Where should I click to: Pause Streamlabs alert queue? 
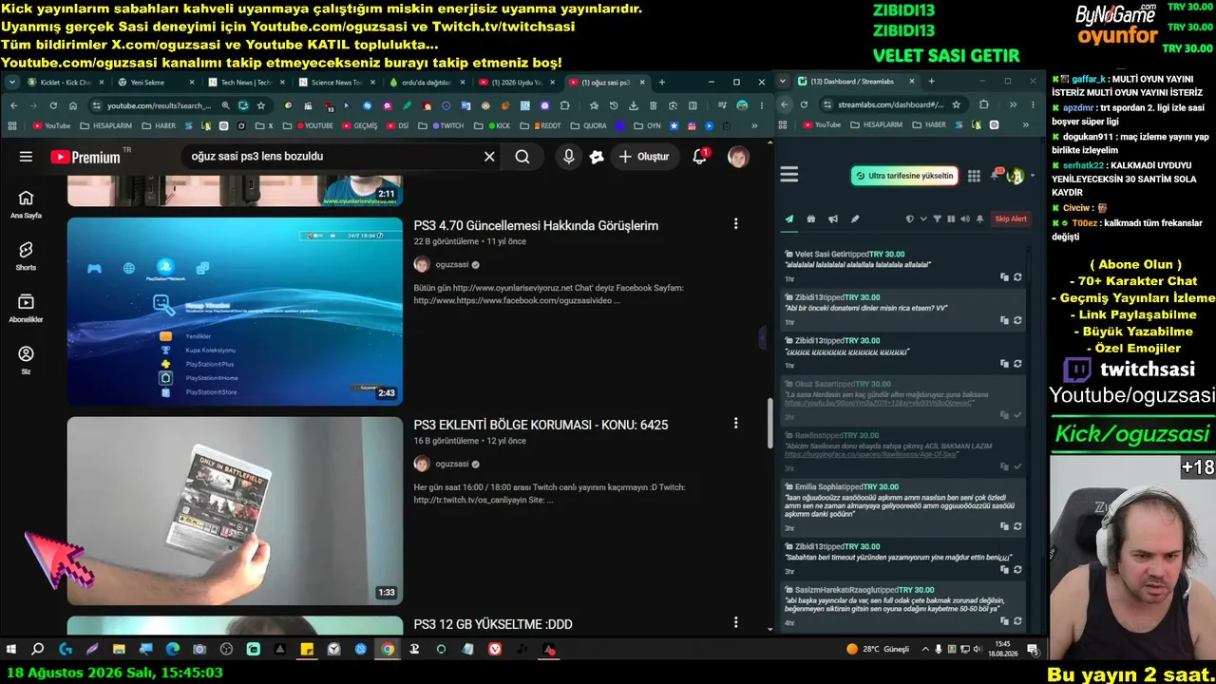pos(951,219)
